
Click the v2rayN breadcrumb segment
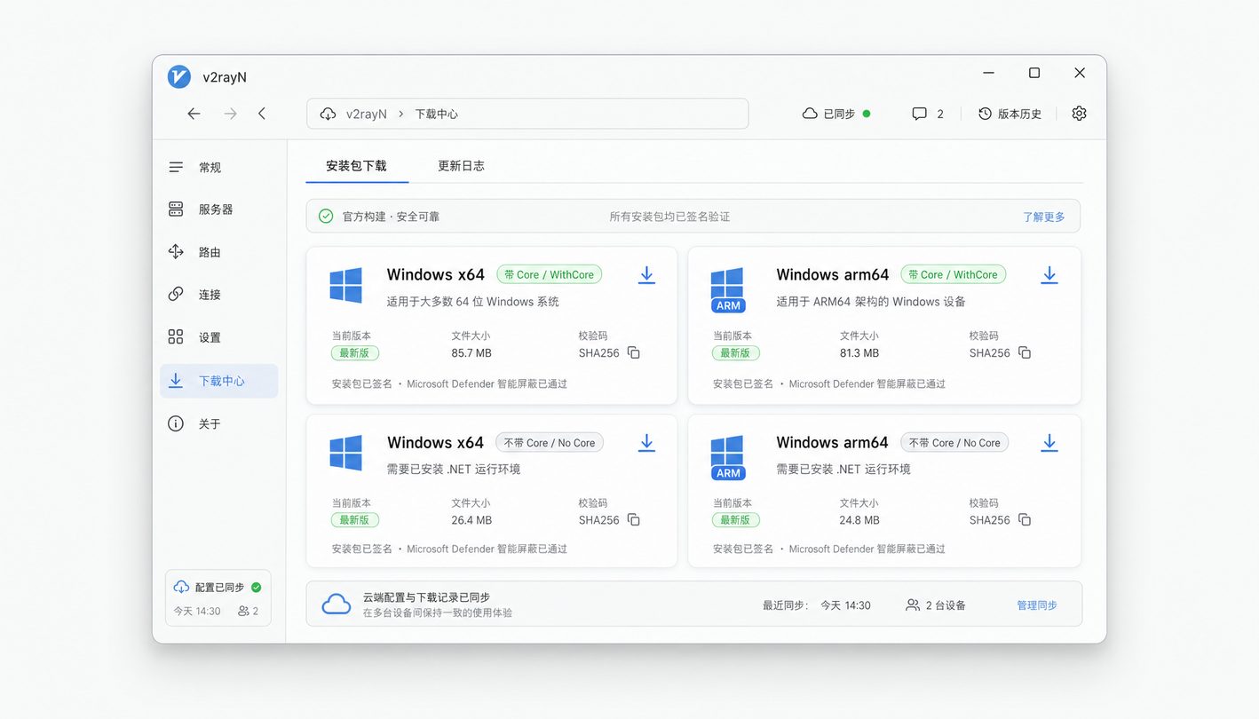tap(366, 114)
